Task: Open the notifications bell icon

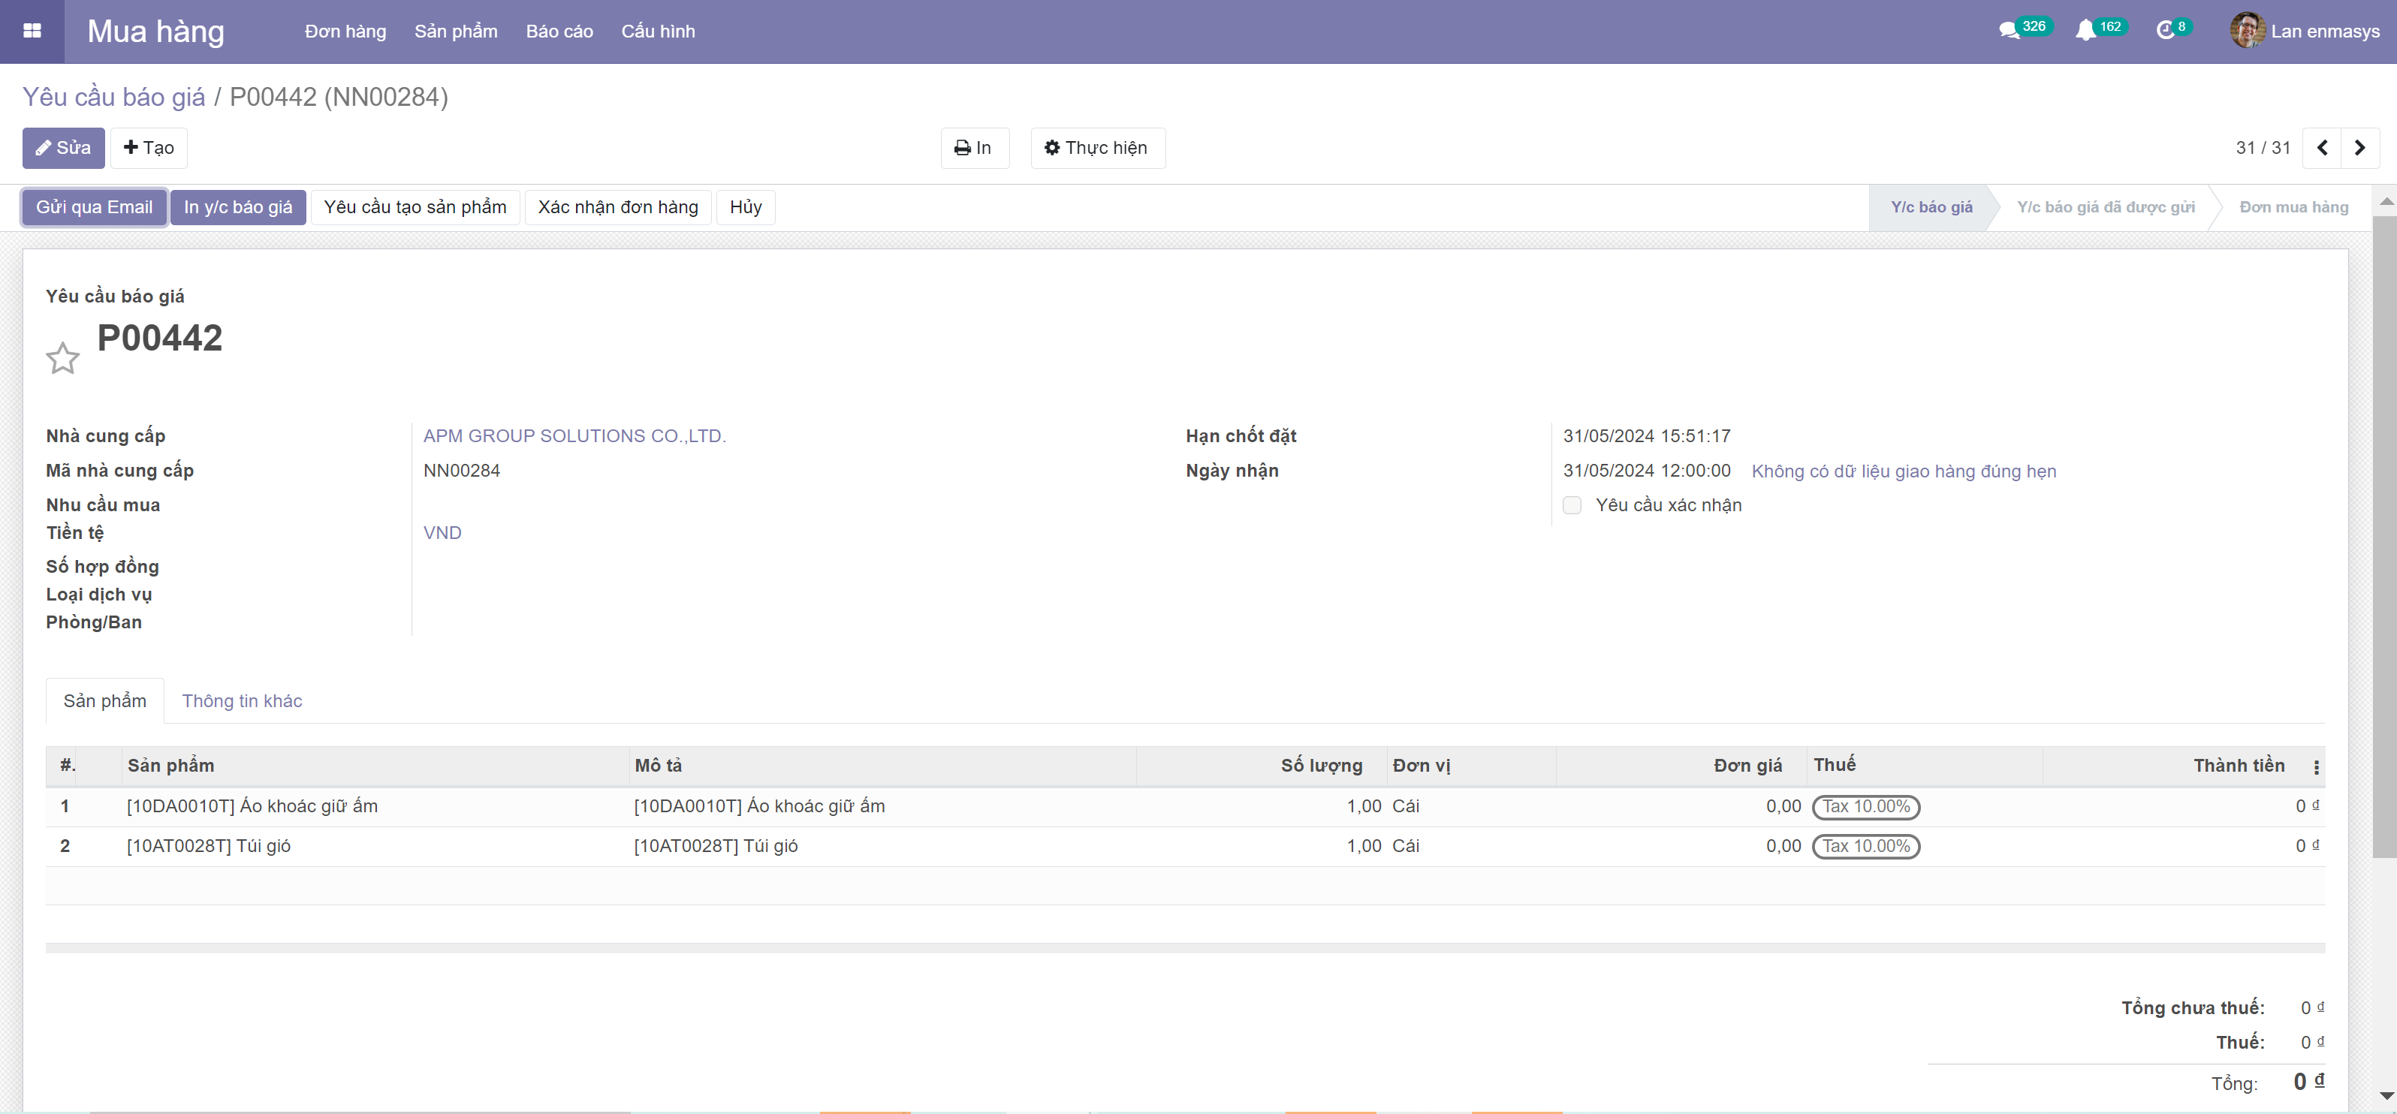Action: point(2085,31)
